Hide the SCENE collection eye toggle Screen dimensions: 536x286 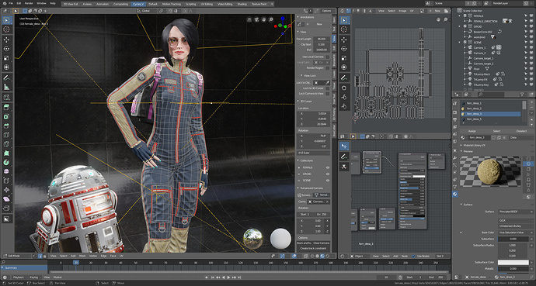328,181
